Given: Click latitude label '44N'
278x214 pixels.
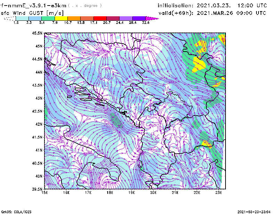Looking at the screenshot, I should (x=39, y=72).
